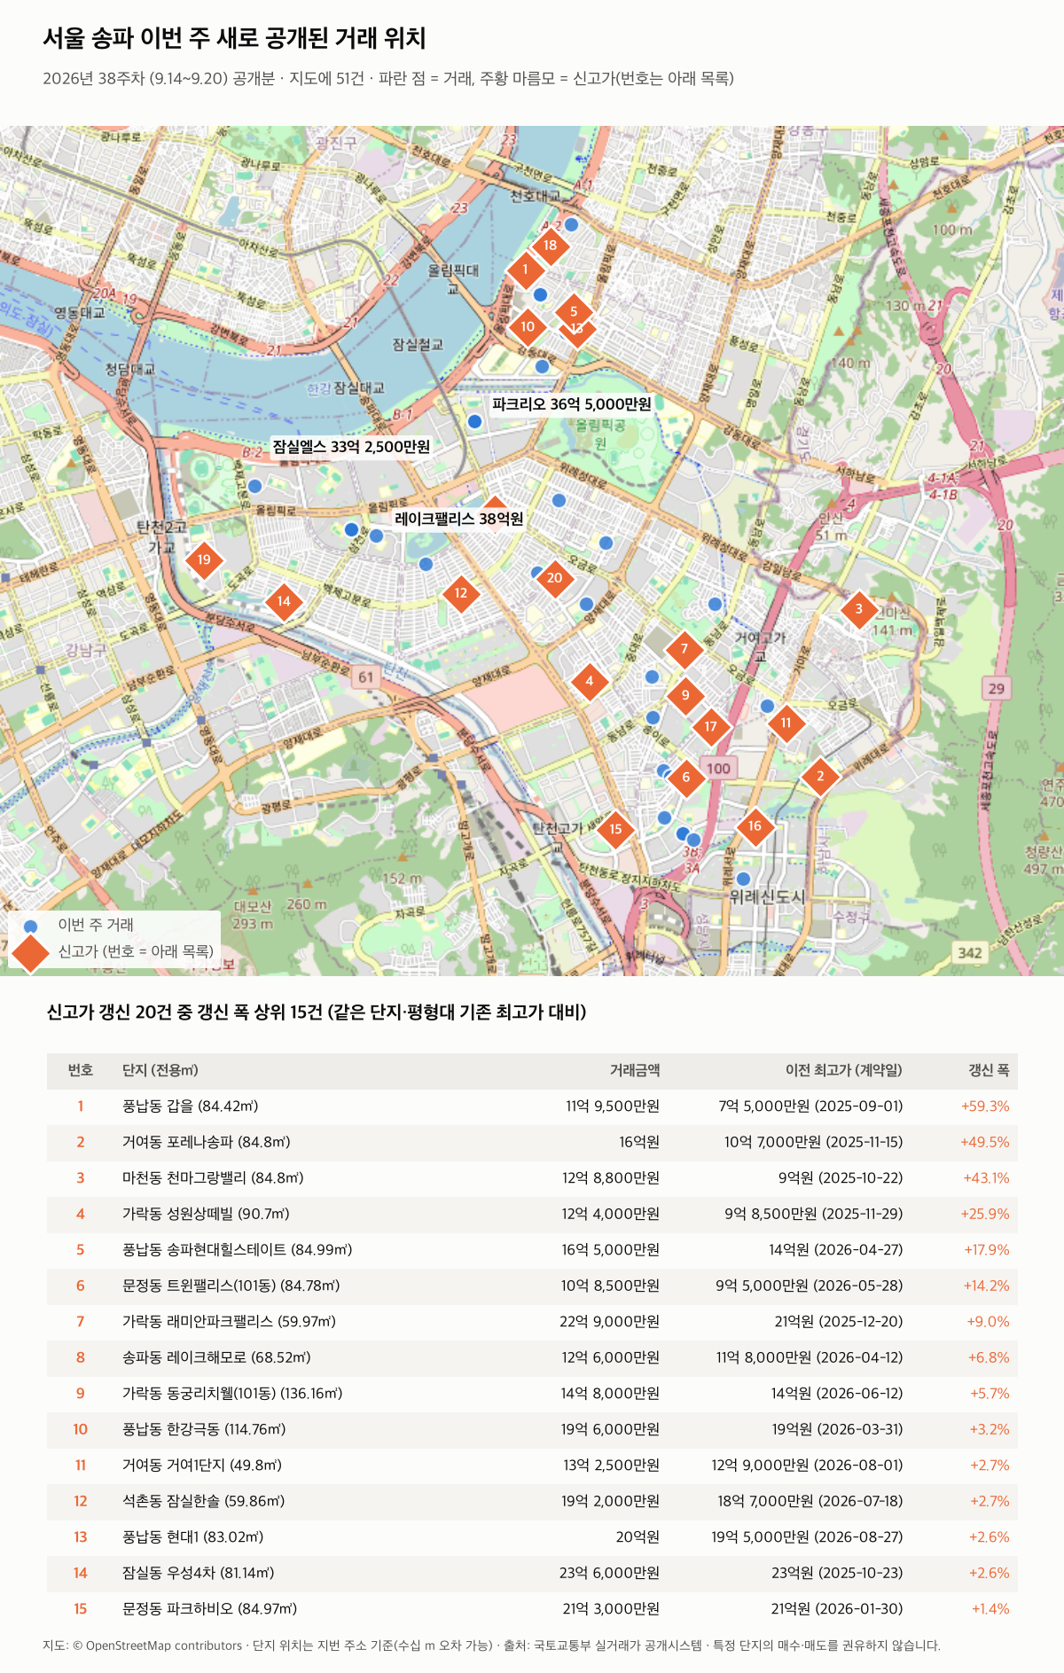
Task: Click orange diamond map marker 9
Action: coord(685,695)
